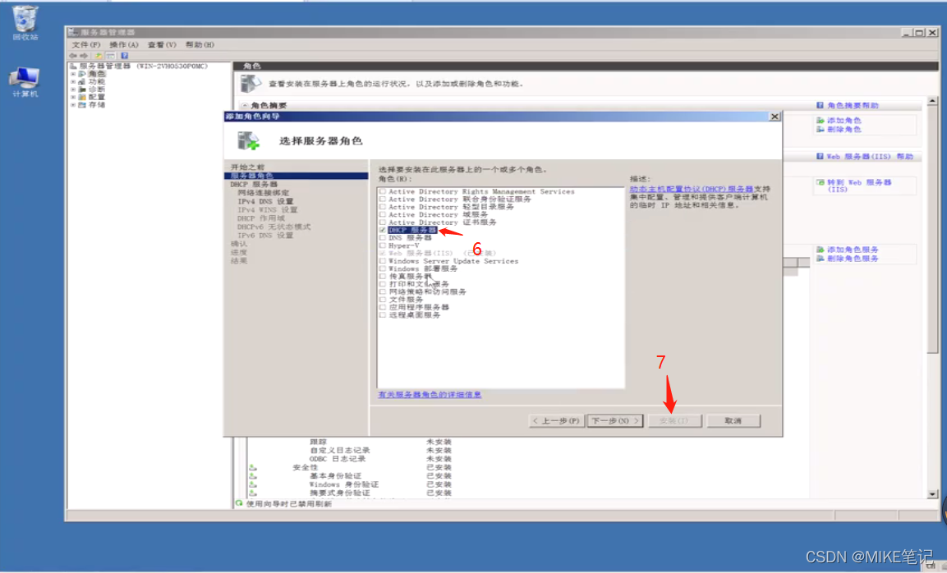This screenshot has height=573, width=947.
Task: Check the DNS 服务器 role checkbox
Action: [382, 238]
